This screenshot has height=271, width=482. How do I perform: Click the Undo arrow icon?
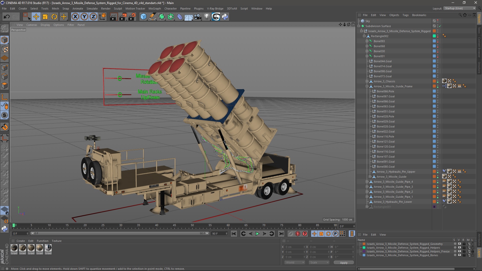click(x=7, y=17)
